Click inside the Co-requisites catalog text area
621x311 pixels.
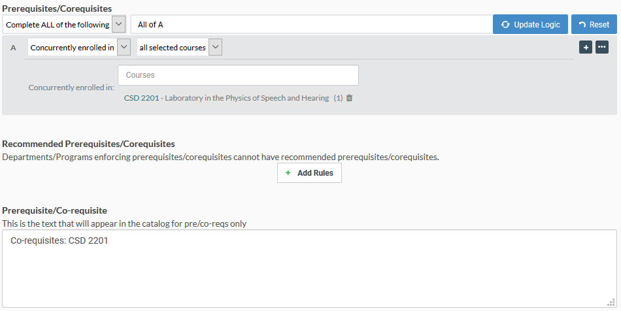309,269
